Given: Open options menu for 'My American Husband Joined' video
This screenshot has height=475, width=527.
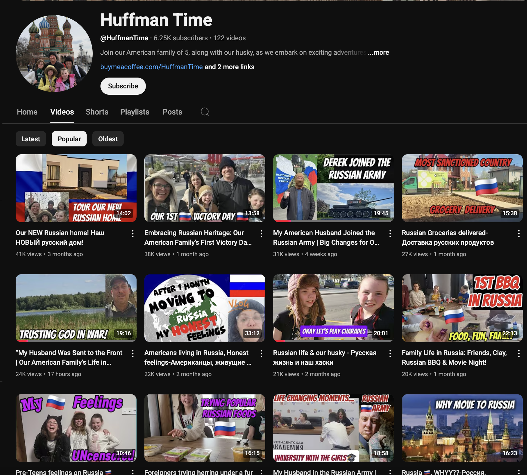Looking at the screenshot, I should click(x=390, y=234).
